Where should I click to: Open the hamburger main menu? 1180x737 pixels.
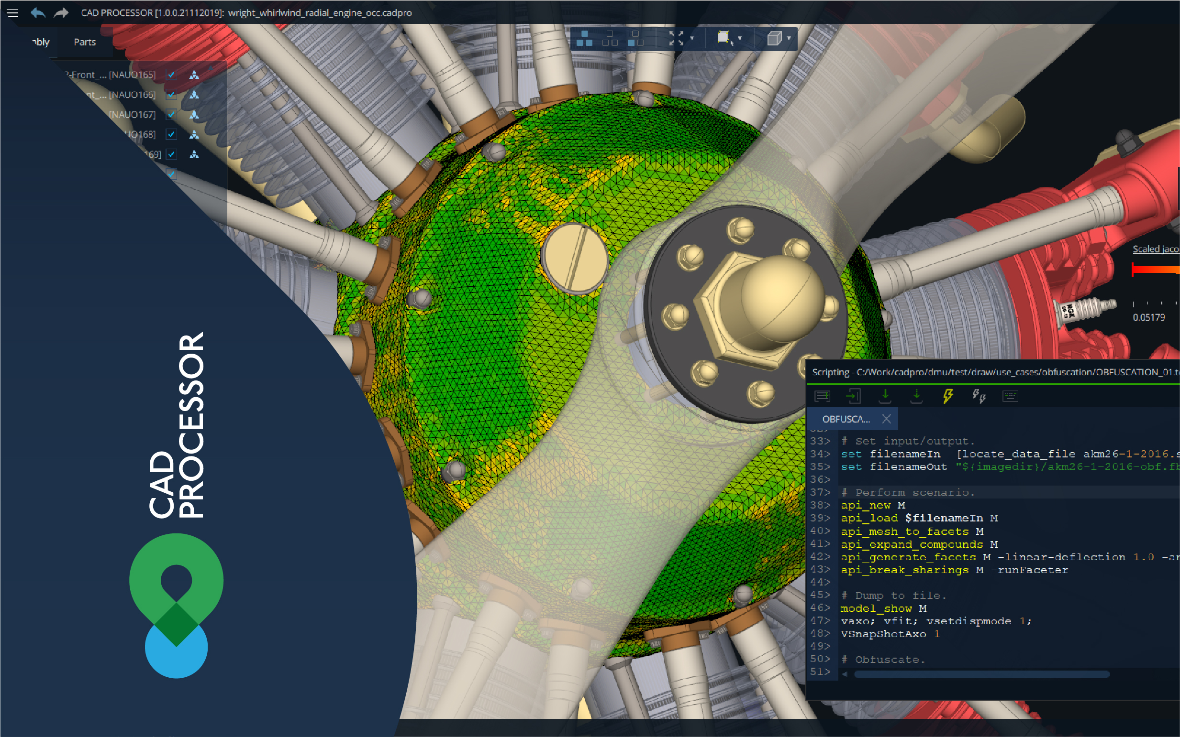click(13, 13)
